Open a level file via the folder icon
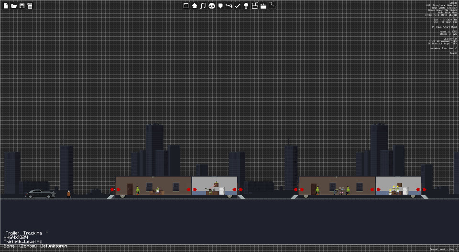 [x=14, y=6]
